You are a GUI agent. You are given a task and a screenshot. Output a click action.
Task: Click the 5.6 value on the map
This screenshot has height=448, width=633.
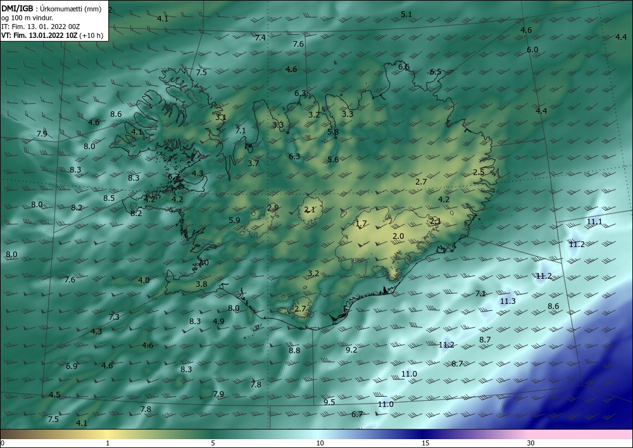[x=333, y=159]
